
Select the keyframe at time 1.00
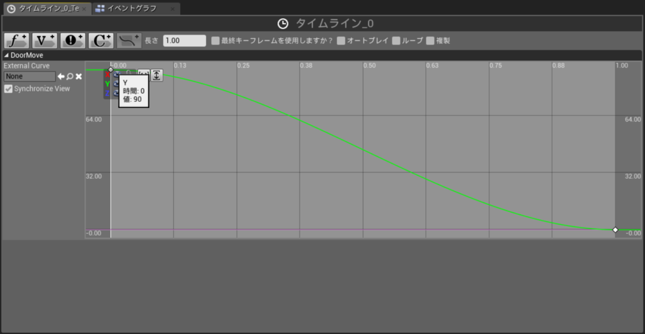pos(615,230)
